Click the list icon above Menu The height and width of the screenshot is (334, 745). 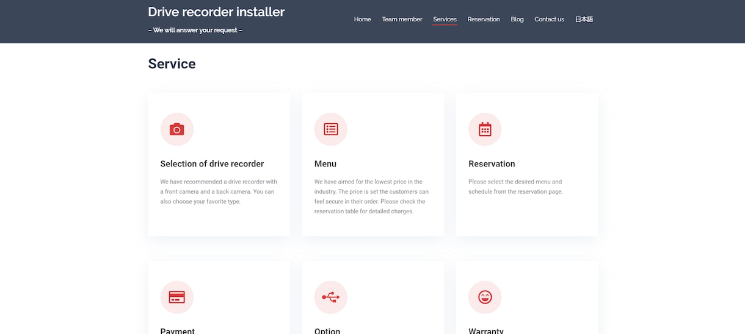pyautogui.click(x=330, y=129)
